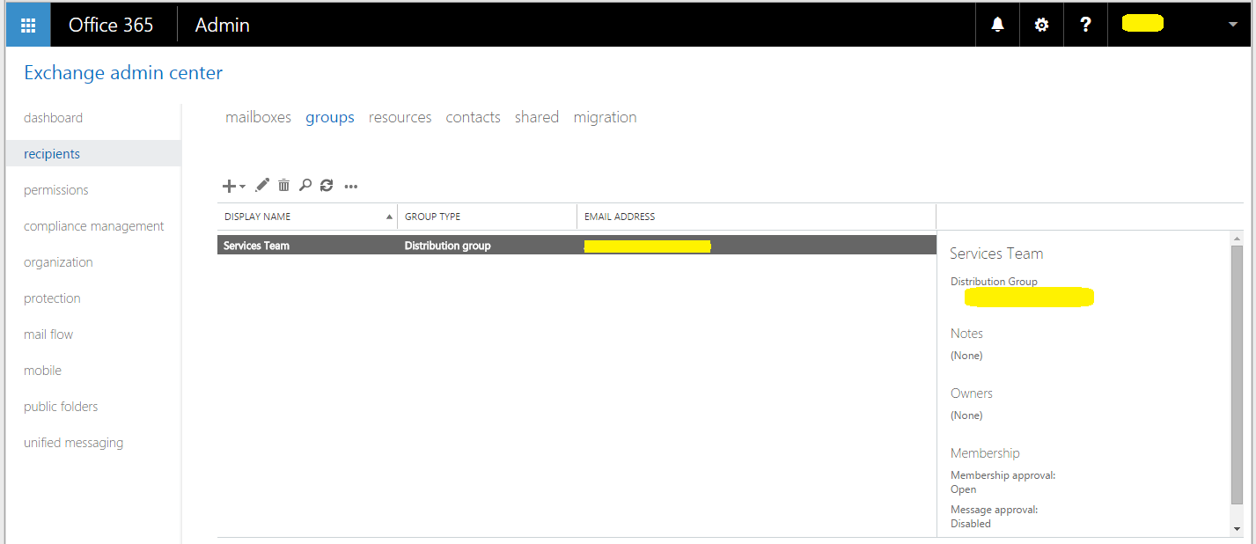Screen dimensions: 1256x544
Task: Navigate to mail flow section
Action: [x=48, y=334]
